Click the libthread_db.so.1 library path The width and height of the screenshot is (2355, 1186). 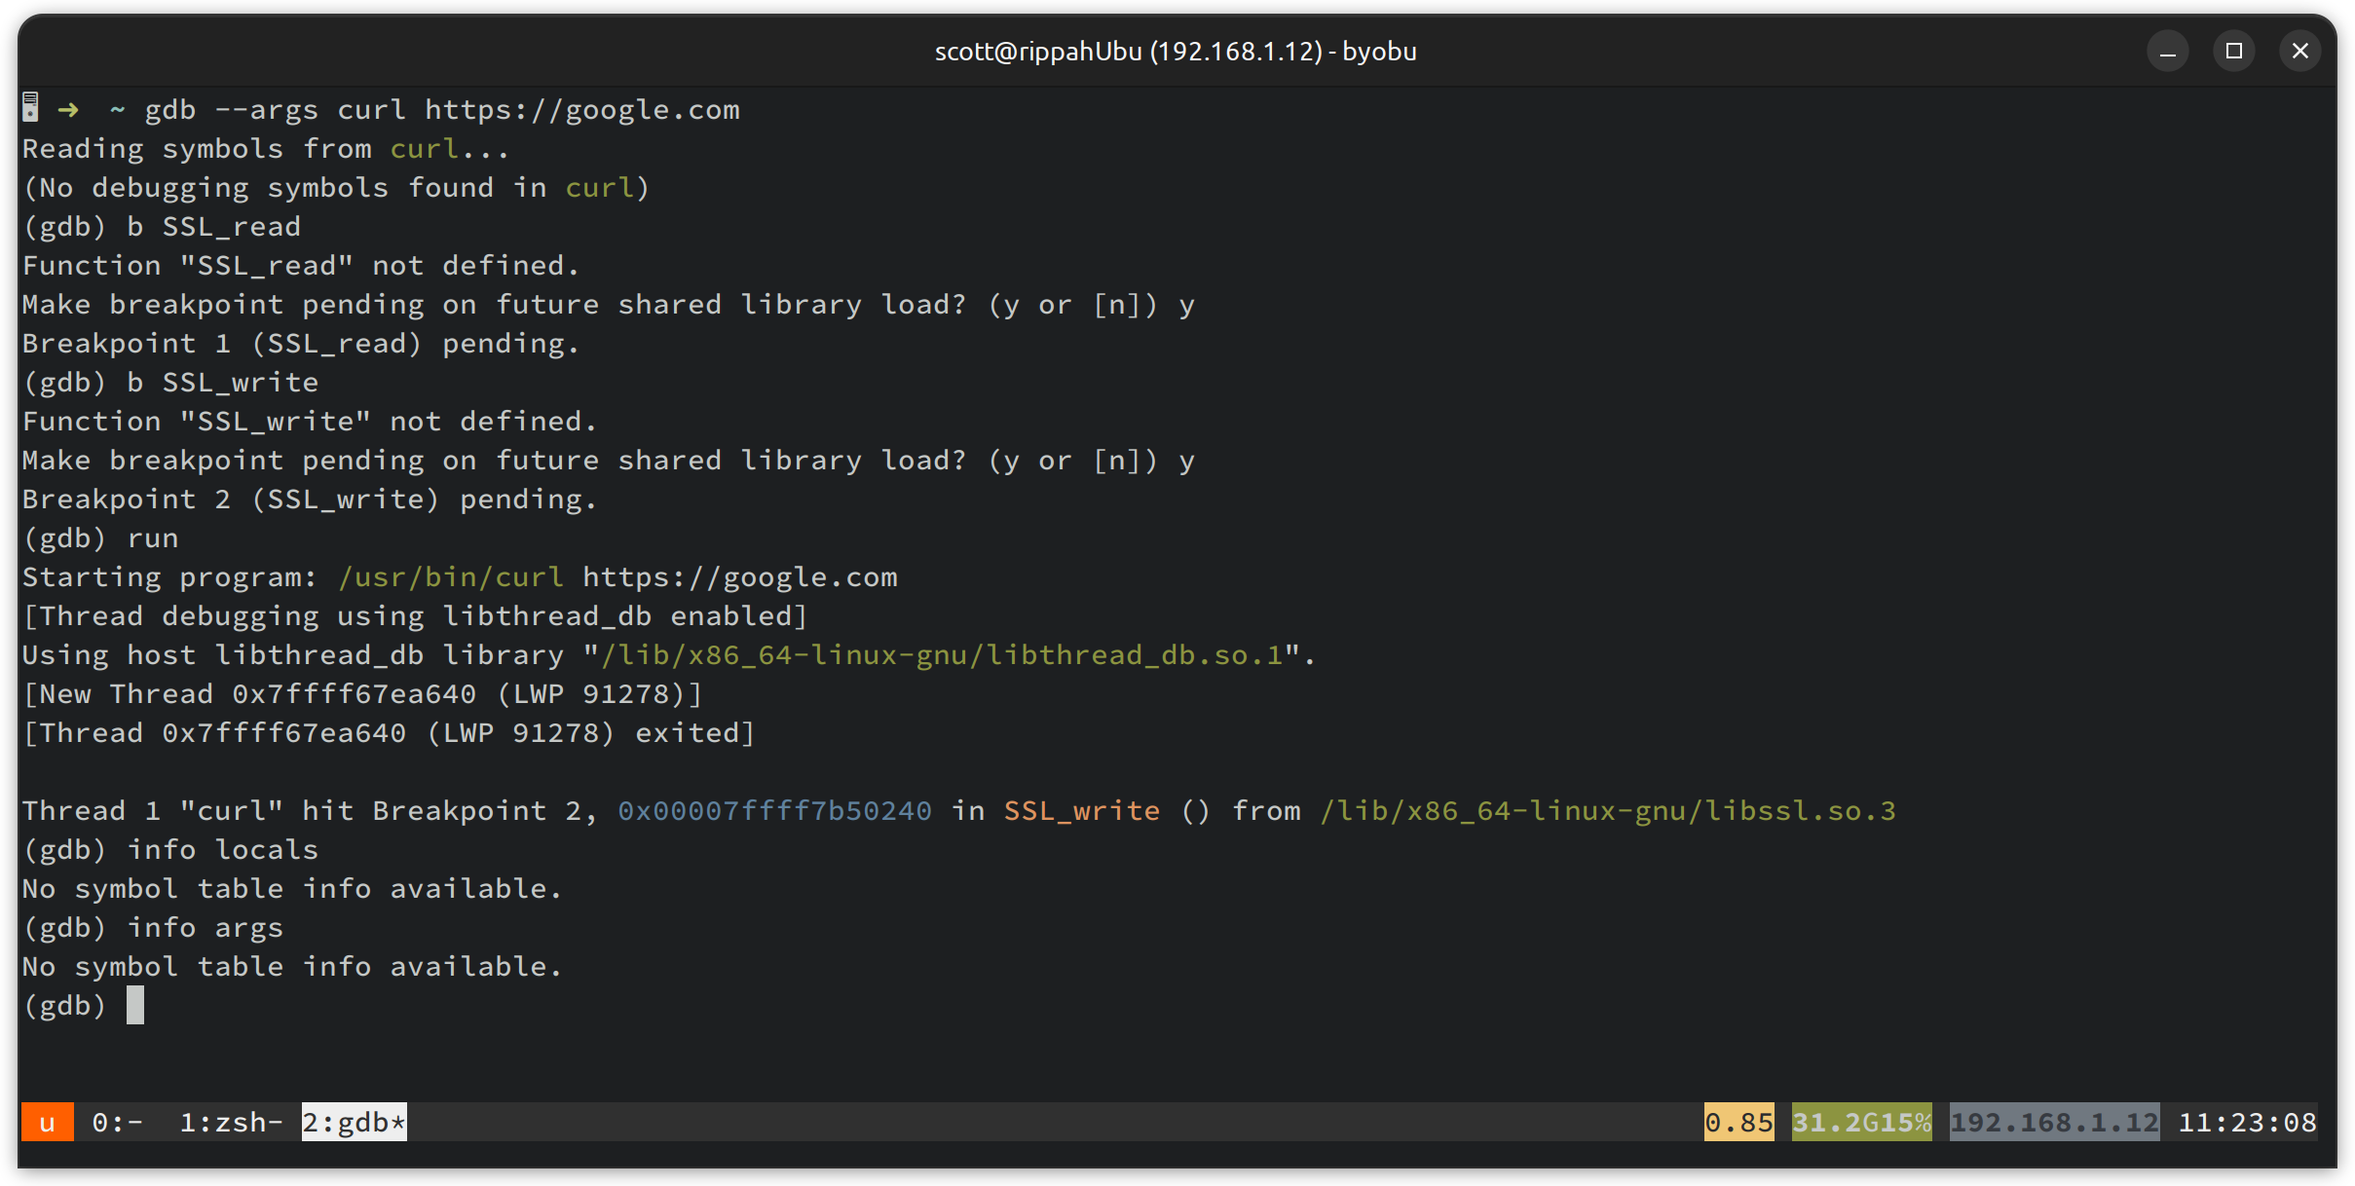click(942, 655)
